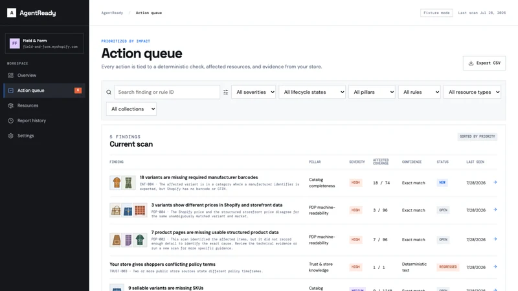Click red plaid thumbnail in prices row
This screenshot has height=291, width=518.
tap(140, 210)
